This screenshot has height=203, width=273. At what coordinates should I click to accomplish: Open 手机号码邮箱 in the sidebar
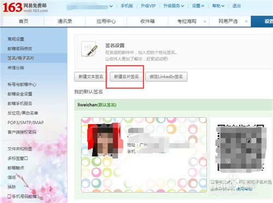point(24,196)
